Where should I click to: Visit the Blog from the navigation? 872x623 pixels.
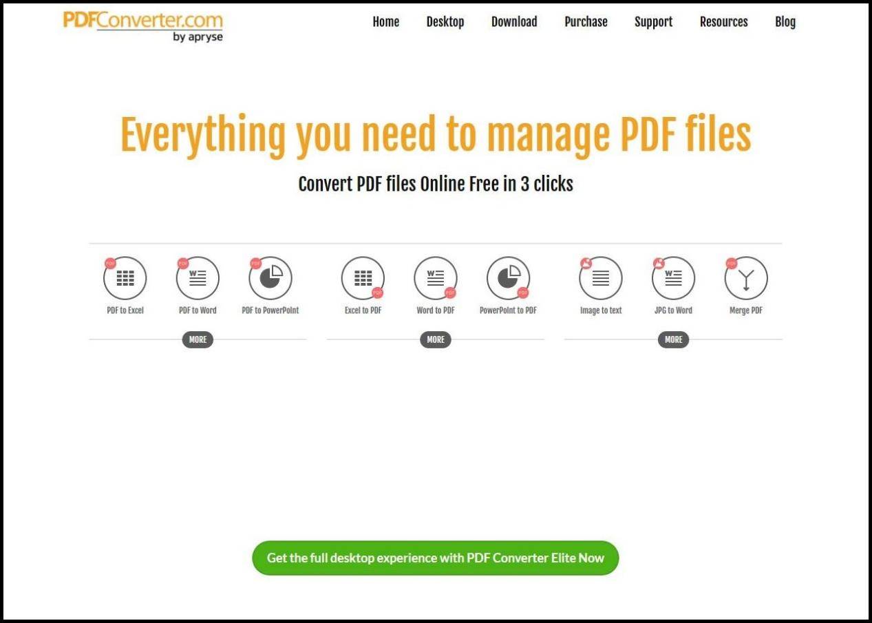[x=785, y=22]
